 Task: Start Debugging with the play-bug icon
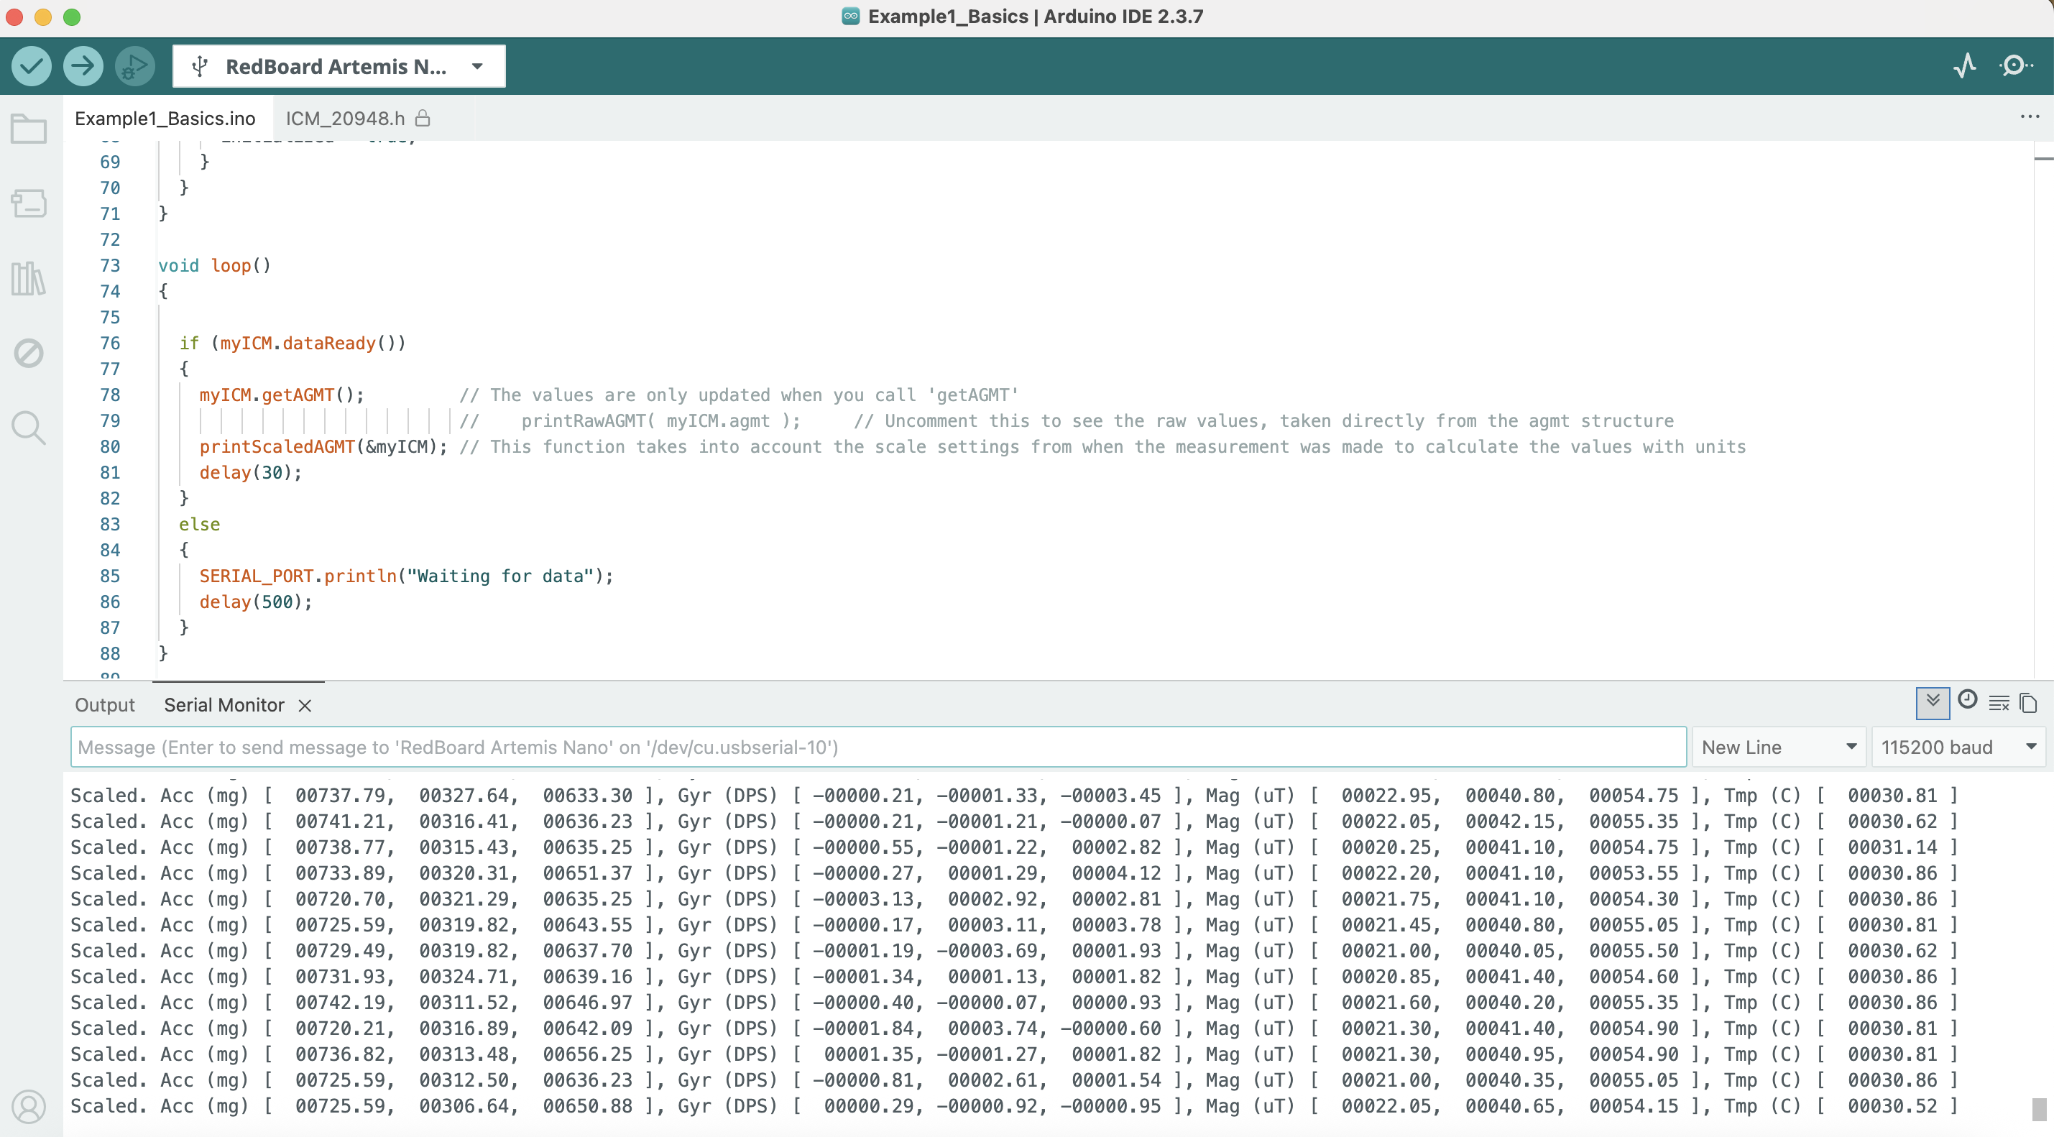[x=134, y=65]
